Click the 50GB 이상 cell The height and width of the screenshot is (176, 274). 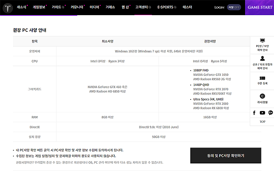pyautogui.click(x=159, y=137)
